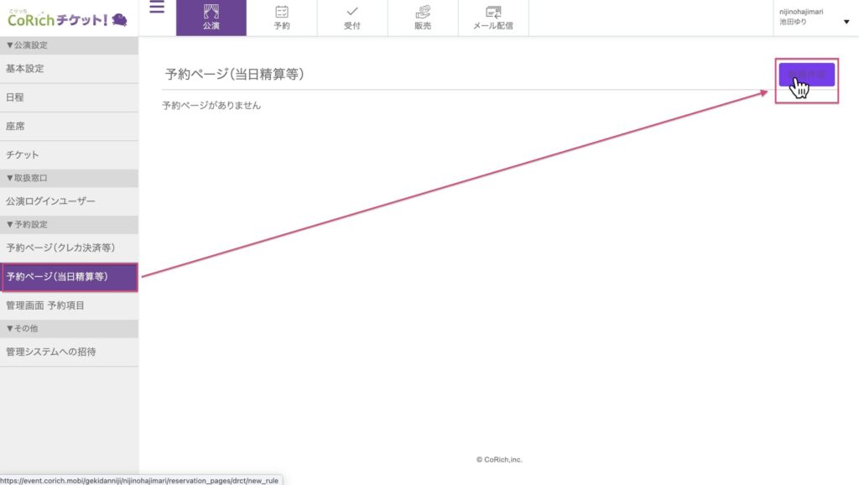The width and height of the screenshot is (859, 485).
Task: Toggle the hamburger menu icon
Action: coord(157,8)
